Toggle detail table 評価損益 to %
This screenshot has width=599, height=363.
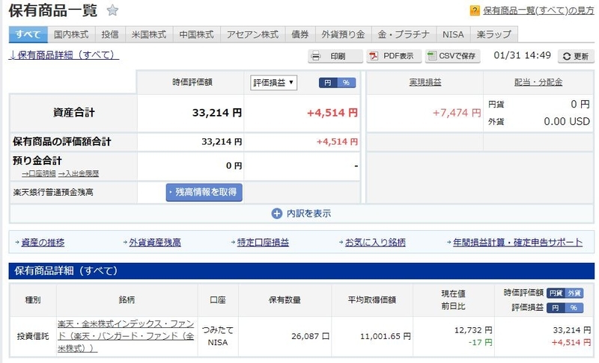point(574,308)
